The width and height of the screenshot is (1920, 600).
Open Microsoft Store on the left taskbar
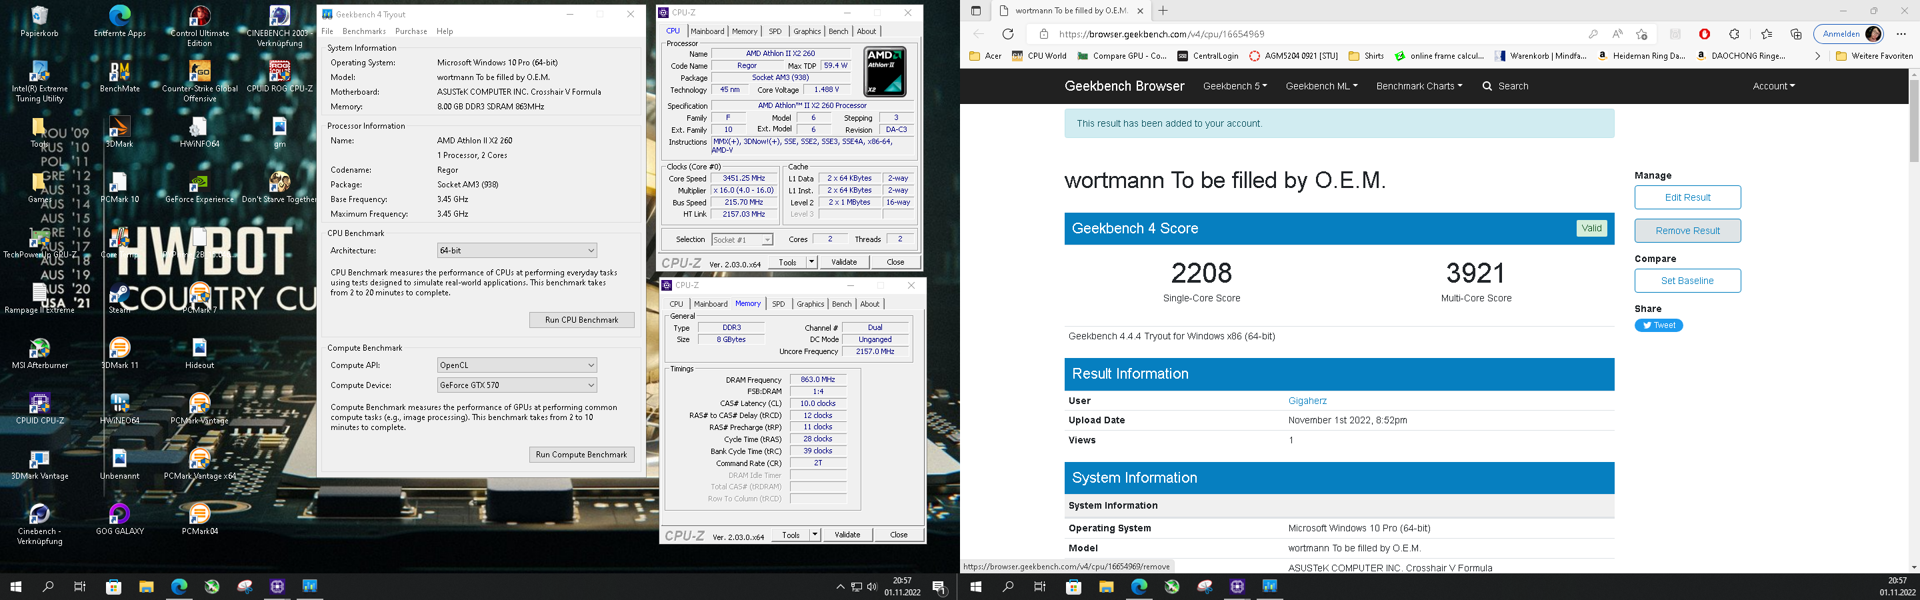[113, 587]
